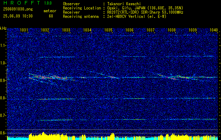Click the kHz axis unit label
The width and height of the screenshot is (221, 140).
tap(3, 28)
